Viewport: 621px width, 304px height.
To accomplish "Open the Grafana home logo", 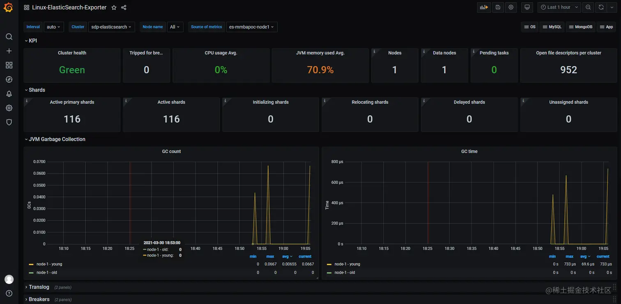I will pos(9,7).
